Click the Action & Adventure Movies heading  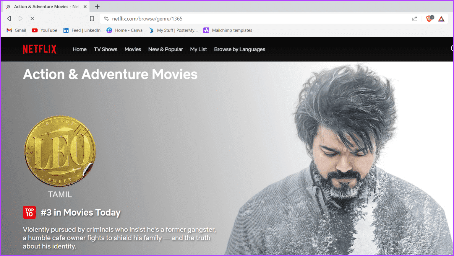110,74
